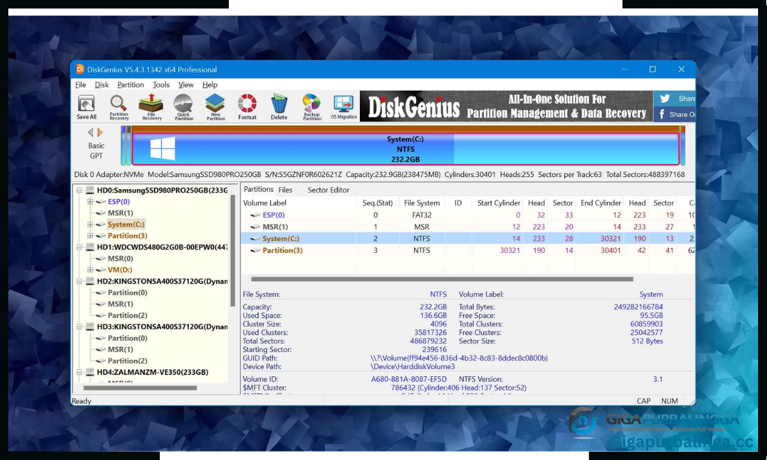
Task: Click the Windows logo on the disk map
Action: (x=163, y=149)
